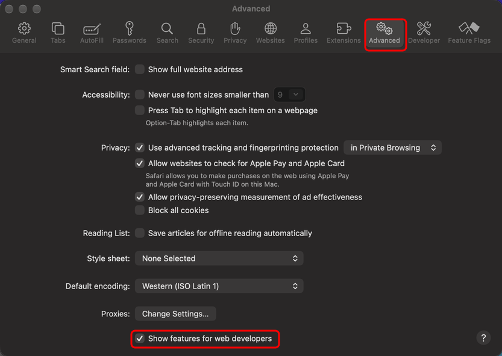
Task: Open the in Private Browsing popup menu
Action: pyautogui.click(x=392, y=148)
